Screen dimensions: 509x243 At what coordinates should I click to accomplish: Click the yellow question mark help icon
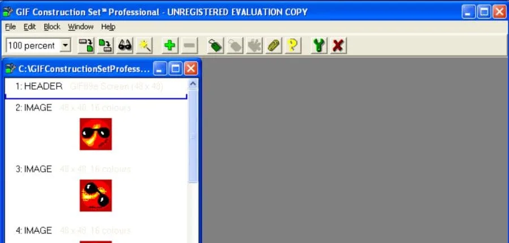pyautogui.click(x=292, y=46)
